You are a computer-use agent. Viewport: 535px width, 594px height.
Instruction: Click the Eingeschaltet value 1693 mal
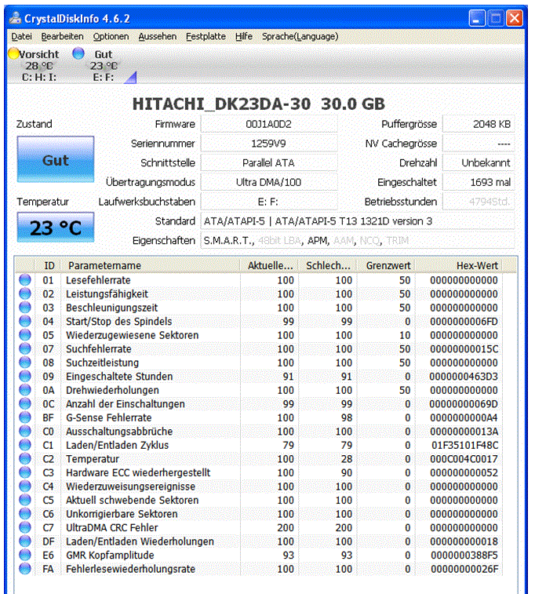tap(479, 182)
